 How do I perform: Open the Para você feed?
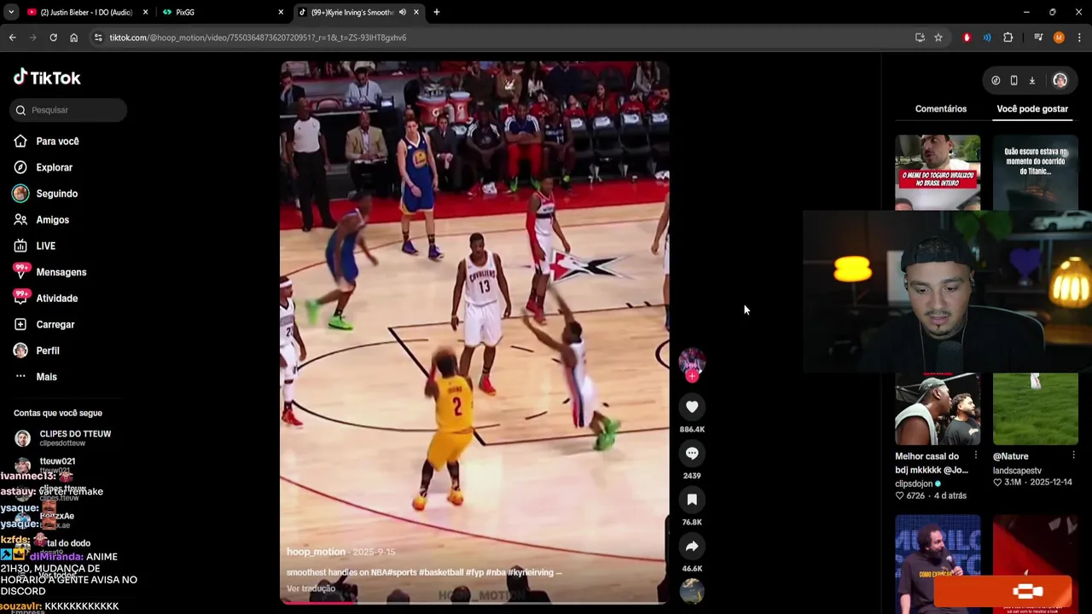pyautogui.click(x=57, y=142)
